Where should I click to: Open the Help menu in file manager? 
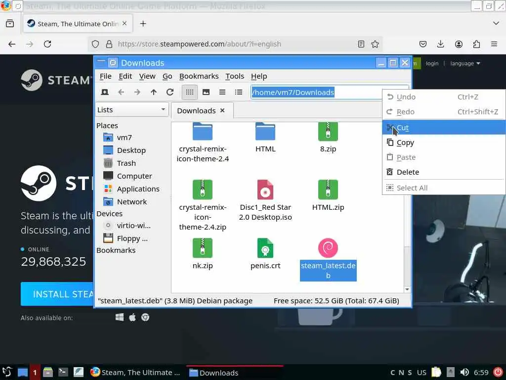[259, 76]
